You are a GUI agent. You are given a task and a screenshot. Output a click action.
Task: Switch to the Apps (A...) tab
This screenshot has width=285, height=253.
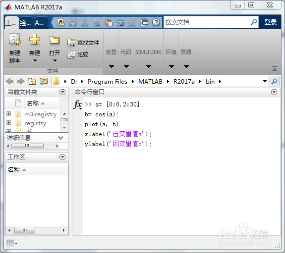point(42,23)
